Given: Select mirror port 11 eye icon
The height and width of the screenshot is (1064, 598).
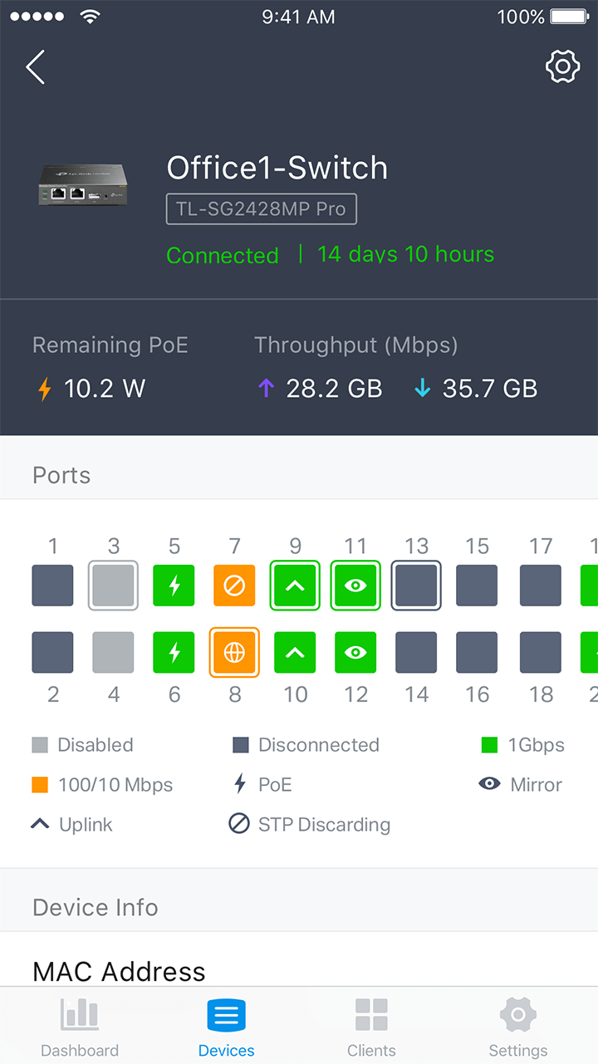Looking at the screenshot, I should coord(355,586).
